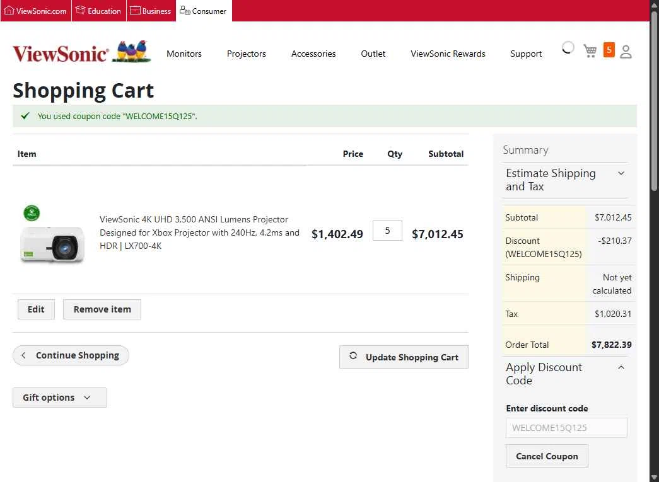Click the orange cart count badge showing 5

(609, 50)
